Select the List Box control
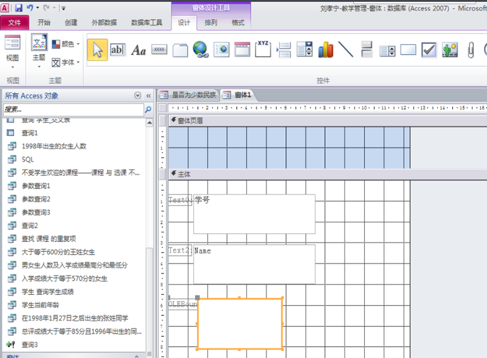The image size is (487, 358). pyautogui.click(x=388, y=51)
